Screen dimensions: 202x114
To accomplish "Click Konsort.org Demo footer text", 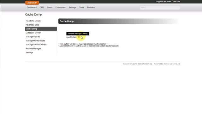I will point(130,64).
